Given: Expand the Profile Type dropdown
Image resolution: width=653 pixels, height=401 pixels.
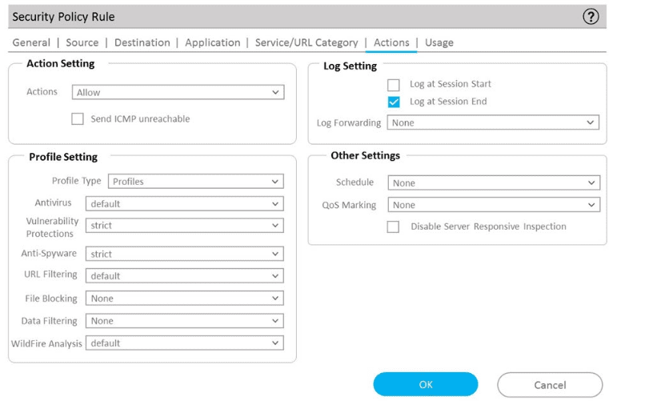Looking at the screenshot, I should (x=195, y=182).
